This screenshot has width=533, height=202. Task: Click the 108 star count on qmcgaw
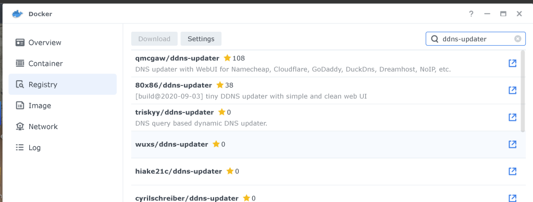click(x=239, y=58)
